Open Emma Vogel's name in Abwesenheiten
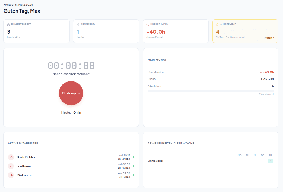The width and height of the screenshot is (283, 192). click(x=155, y=161)
